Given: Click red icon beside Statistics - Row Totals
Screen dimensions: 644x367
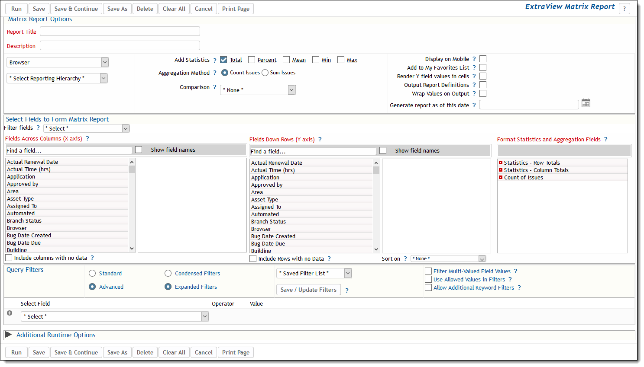Looking at the screenshot, I should click(501, 163).
